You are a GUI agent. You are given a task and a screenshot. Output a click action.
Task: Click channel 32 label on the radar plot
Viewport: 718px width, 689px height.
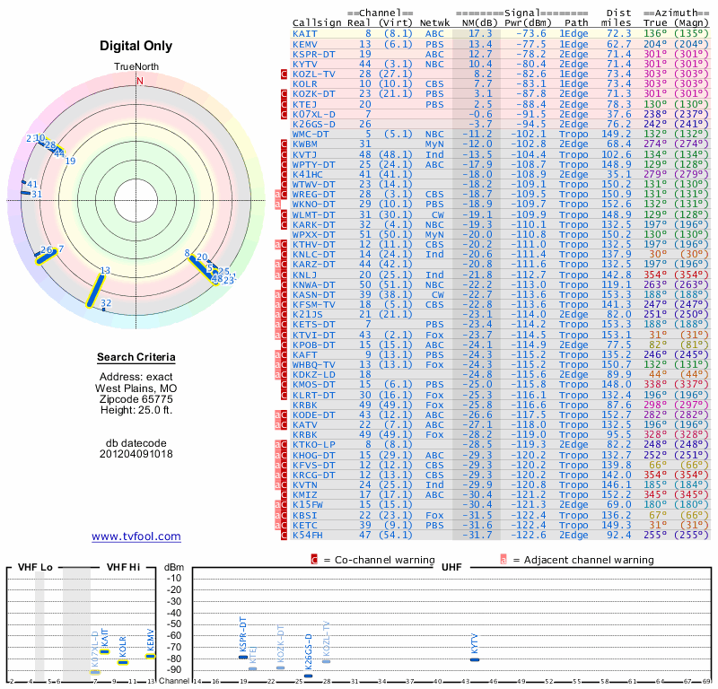(x=106, y=303)
